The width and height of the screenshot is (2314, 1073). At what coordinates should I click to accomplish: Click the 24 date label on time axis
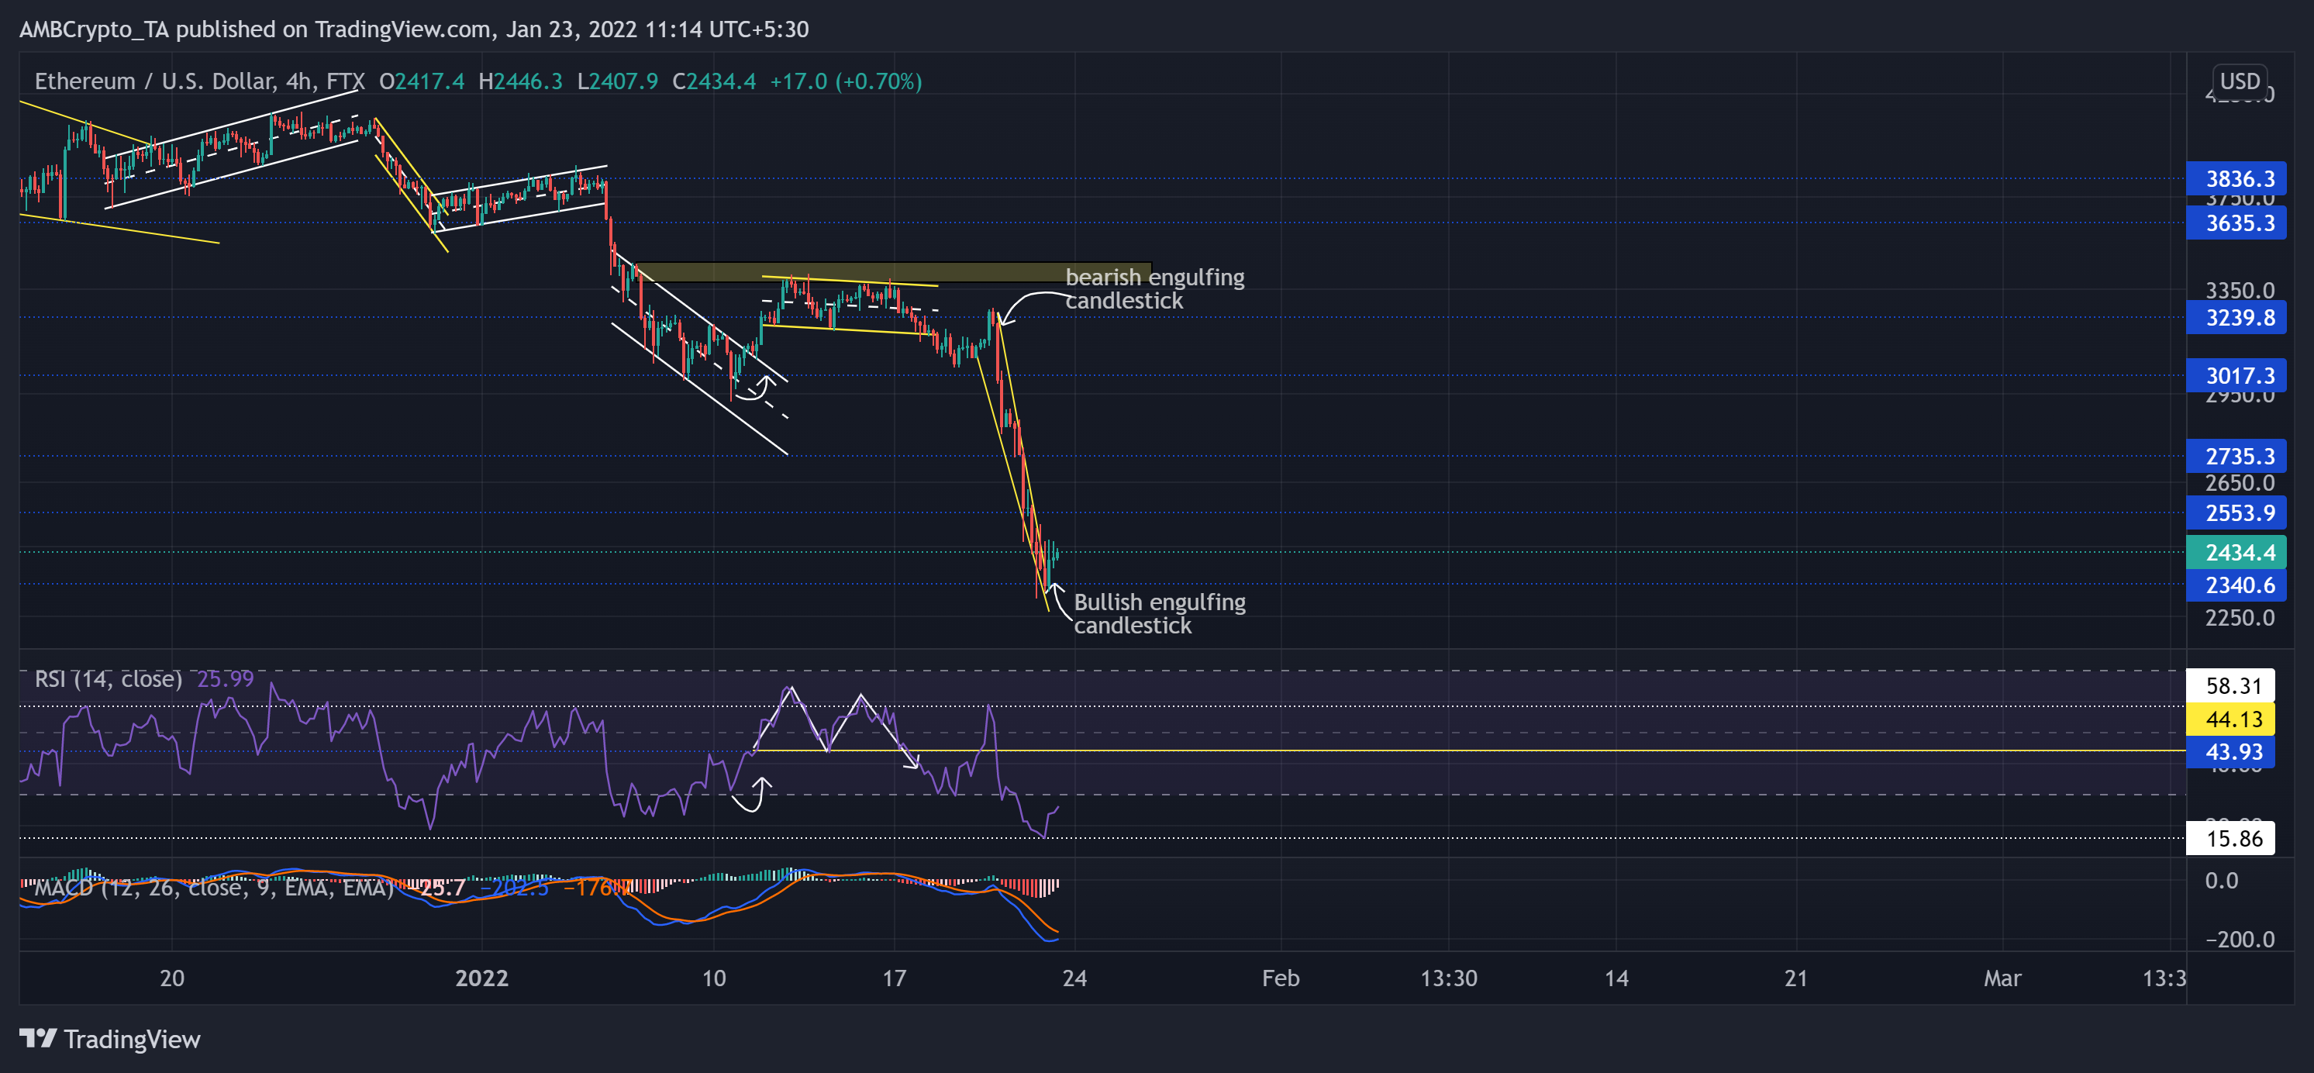pos(1074,978)
